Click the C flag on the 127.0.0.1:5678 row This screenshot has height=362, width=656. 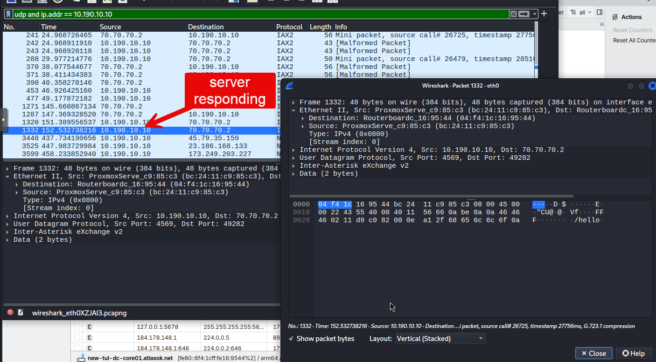pyautogui.click(x=89, y=327)
